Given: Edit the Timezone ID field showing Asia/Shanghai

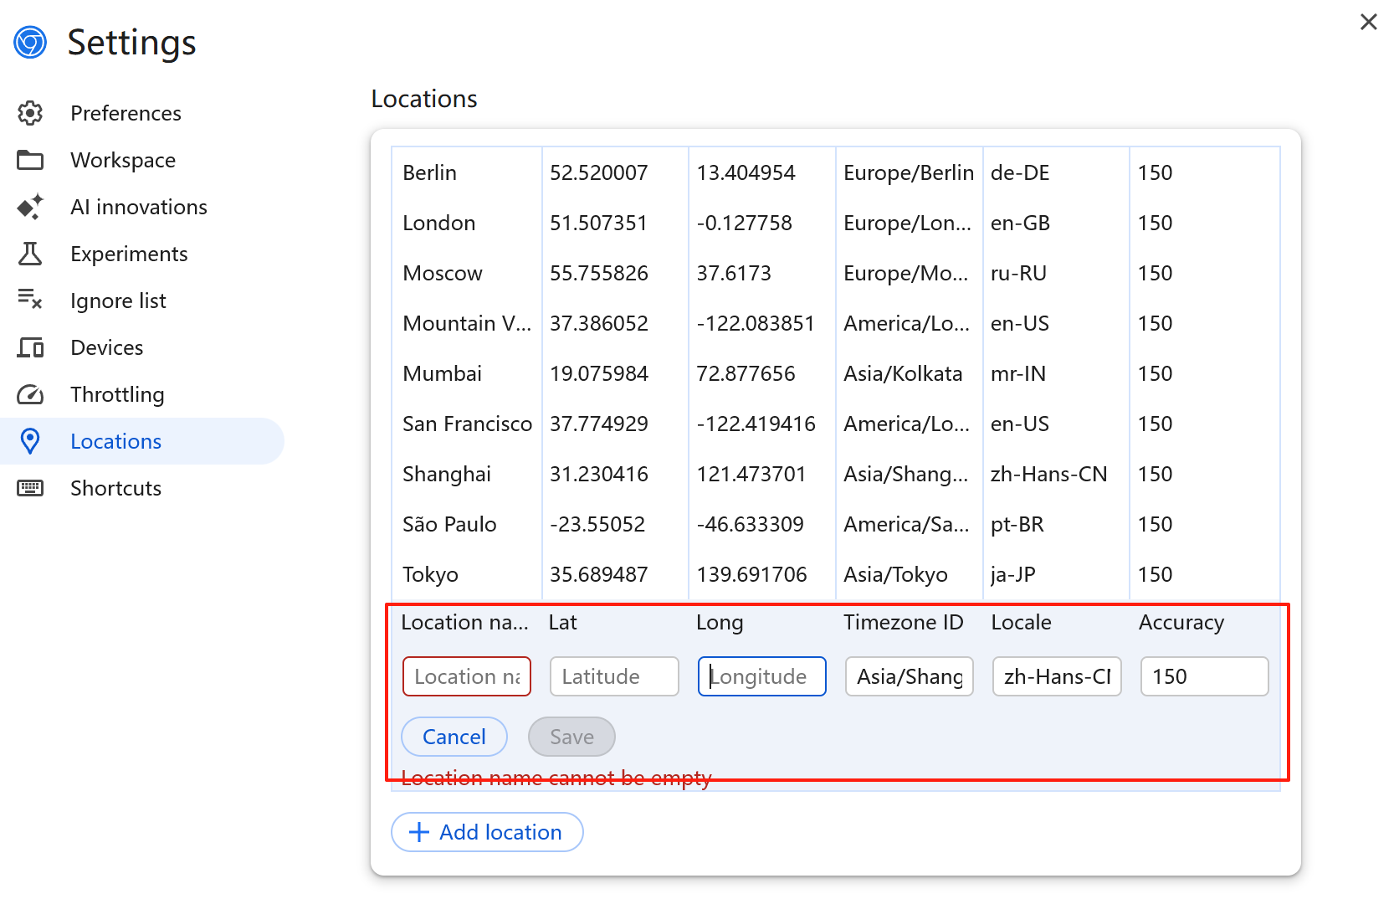Looking at the screenshot, I should [909, 676].
